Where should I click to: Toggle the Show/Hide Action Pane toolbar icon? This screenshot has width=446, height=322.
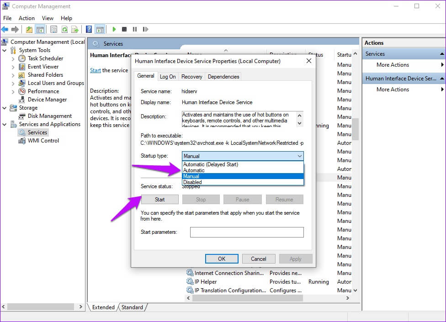(x=100, y=29)
